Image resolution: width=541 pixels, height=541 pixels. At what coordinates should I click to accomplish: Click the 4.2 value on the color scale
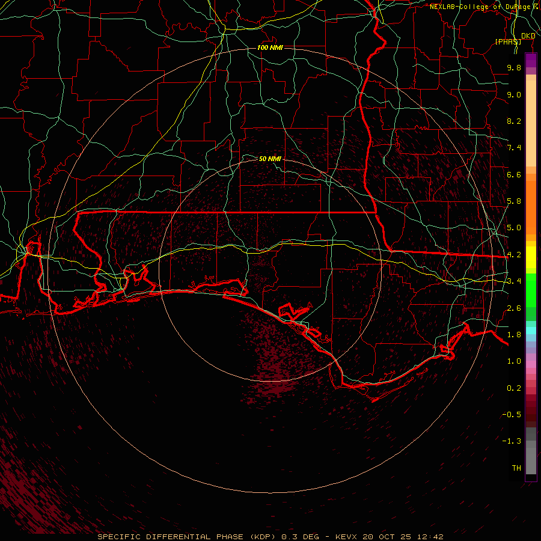514,255
